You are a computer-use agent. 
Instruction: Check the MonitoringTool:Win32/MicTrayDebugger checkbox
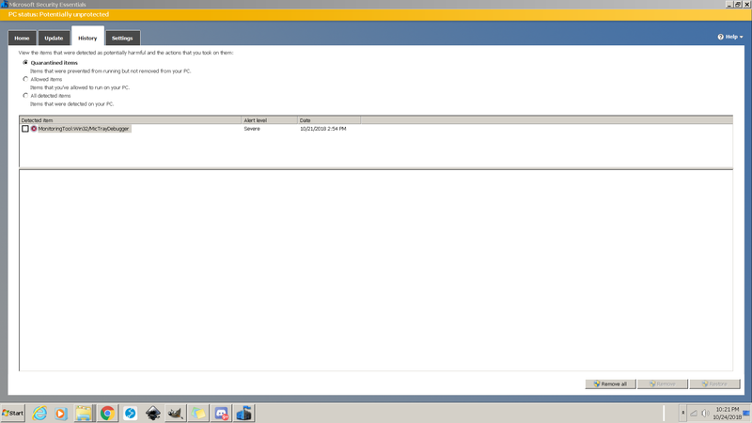point(25,129)
